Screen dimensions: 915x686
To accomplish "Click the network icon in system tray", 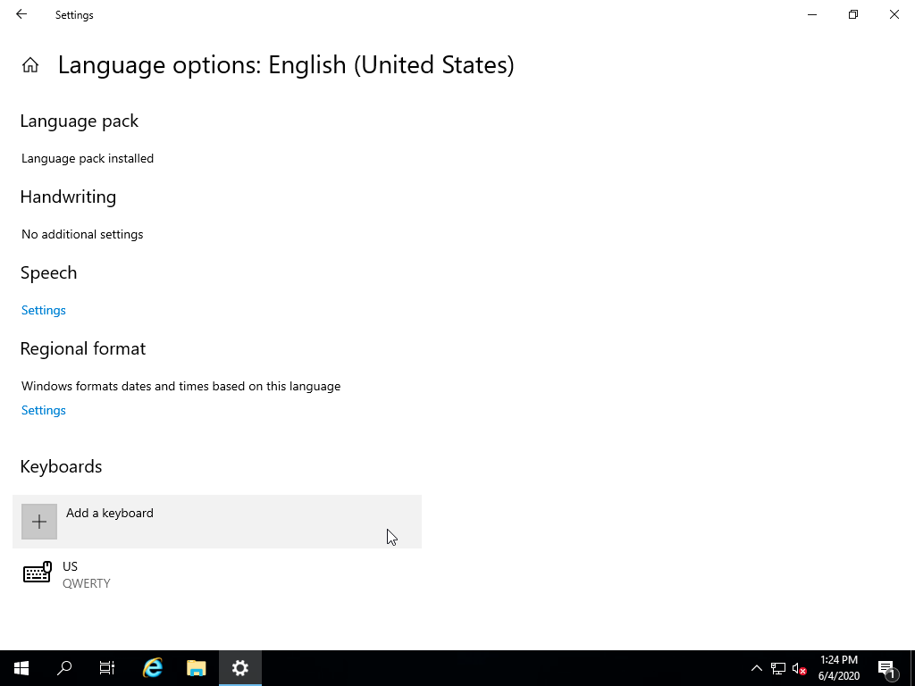I will click(x=778, y=668).
